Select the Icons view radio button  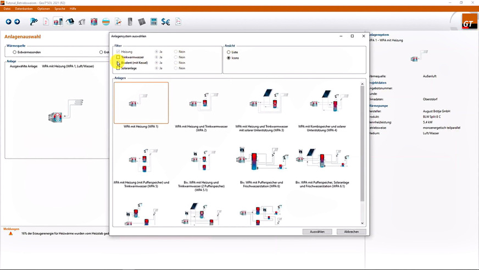(229, 58)
